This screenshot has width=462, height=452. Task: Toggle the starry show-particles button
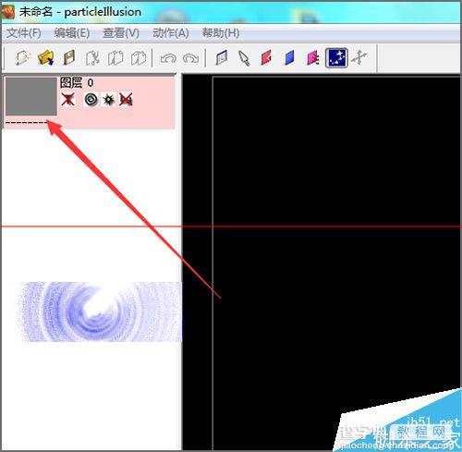[x=336, y=57]
